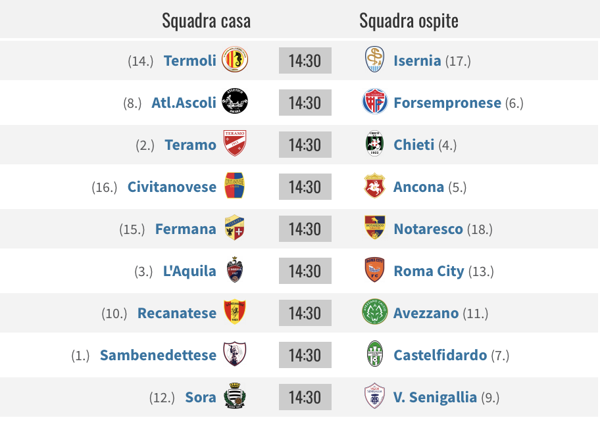The image size is (600, 422).
Task: Click the Roma City orange crest
Action: pos(374,270)
